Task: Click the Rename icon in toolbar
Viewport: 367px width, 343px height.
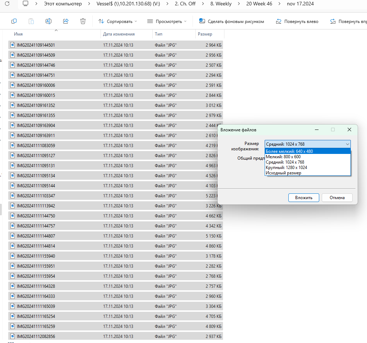Action: (x=48, y=21)
